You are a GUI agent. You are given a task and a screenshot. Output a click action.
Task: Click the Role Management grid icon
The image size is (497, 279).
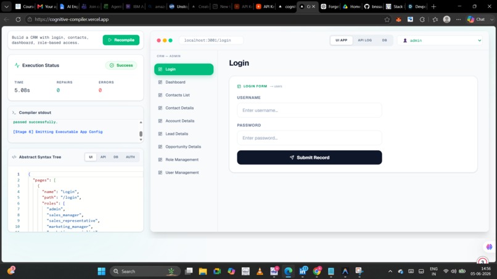[160, 160]
